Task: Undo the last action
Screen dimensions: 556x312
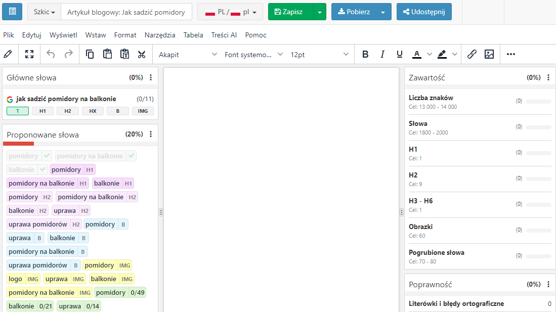Action: pyautogui.click(x=51, y=54)
